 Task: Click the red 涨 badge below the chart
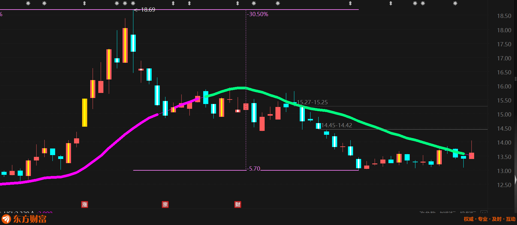85,204
